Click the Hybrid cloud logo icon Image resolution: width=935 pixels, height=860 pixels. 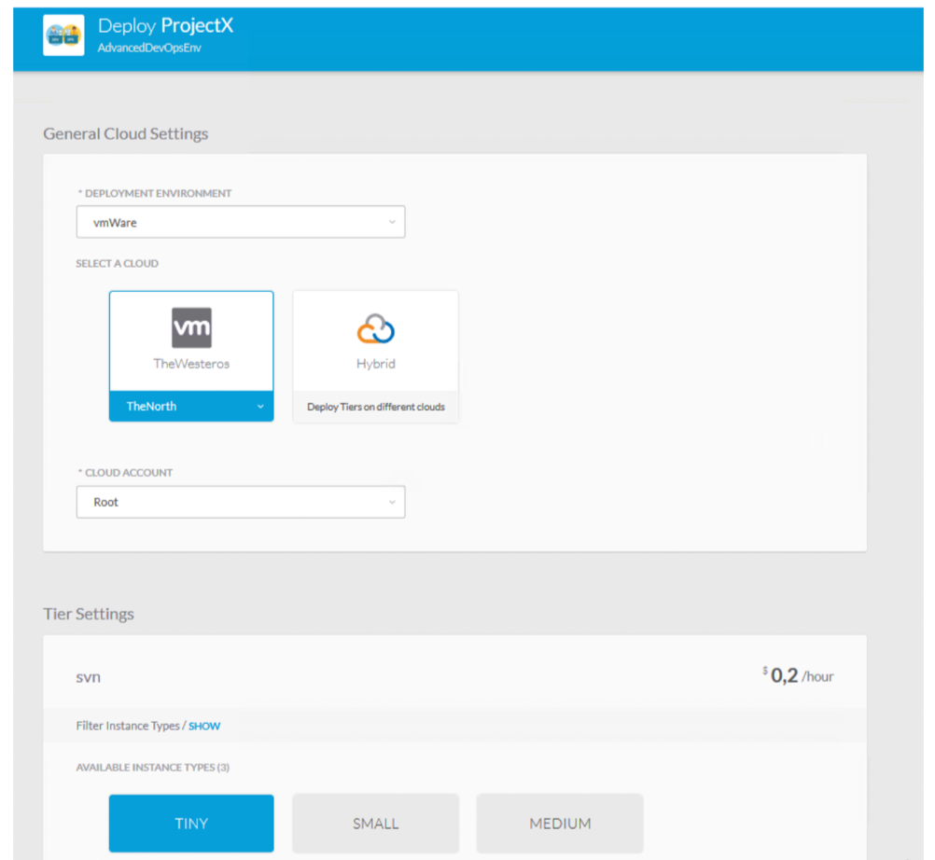point(376,328)
